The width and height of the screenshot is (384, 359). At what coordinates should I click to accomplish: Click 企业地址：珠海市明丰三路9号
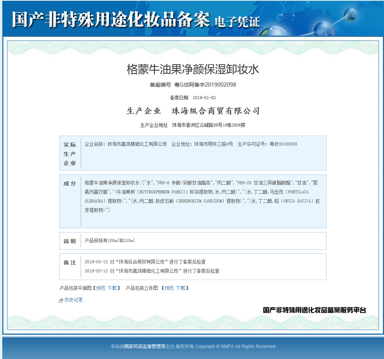(202, 144)
